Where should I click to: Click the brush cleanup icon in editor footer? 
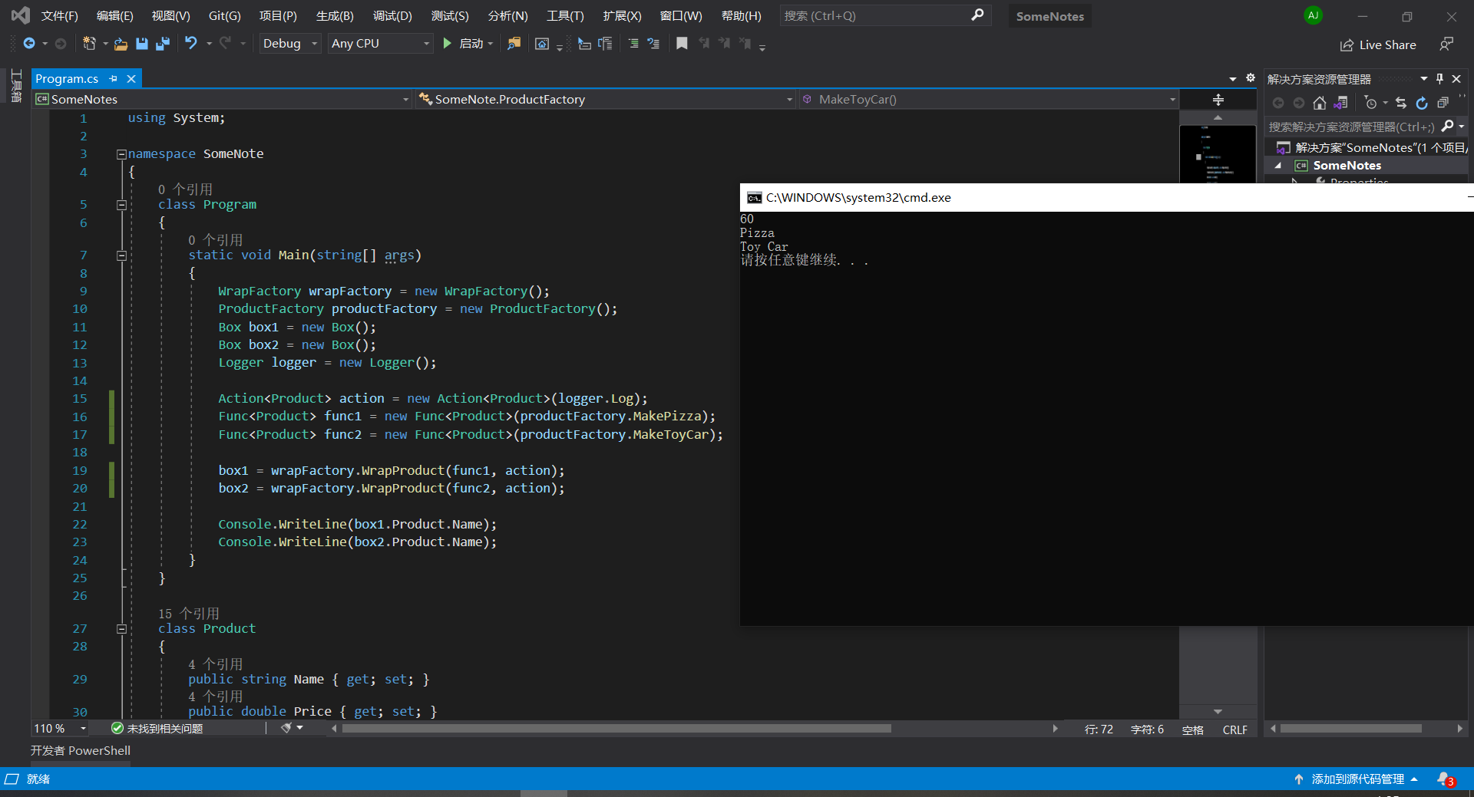tap(286, 728)
